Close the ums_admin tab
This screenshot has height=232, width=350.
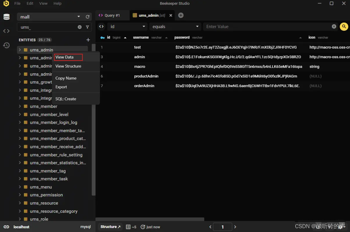pos(171,15)
